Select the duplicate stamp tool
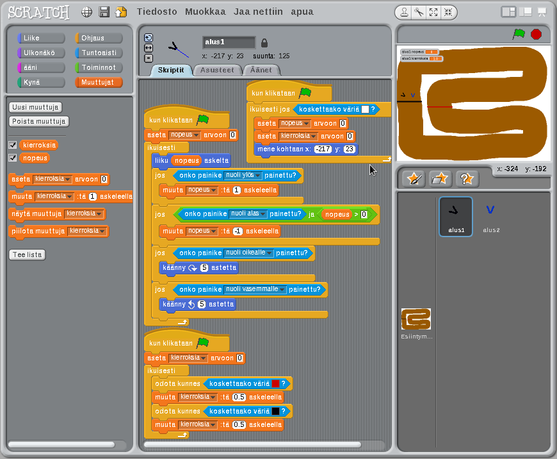 pyautogui.click(x=404, y=12)
